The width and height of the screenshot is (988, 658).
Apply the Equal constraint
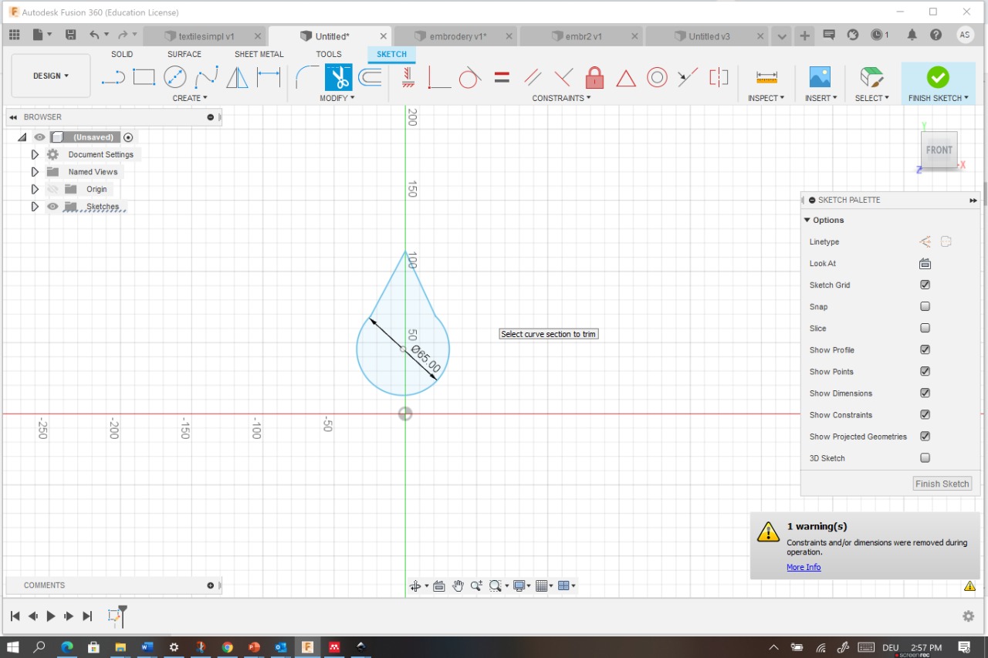[502, 77]
